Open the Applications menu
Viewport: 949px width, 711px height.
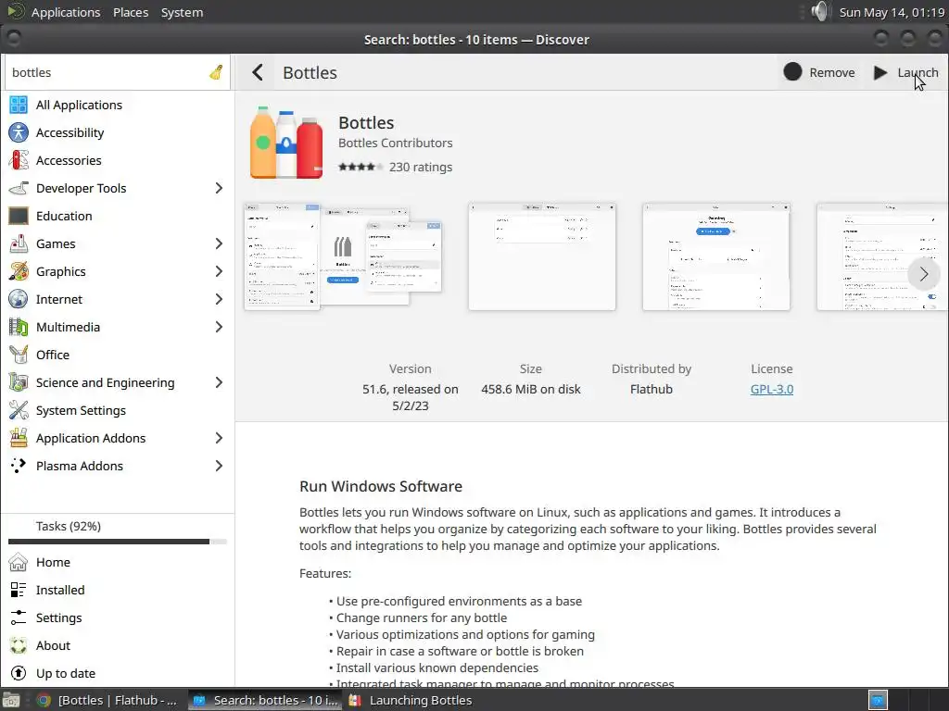66,12
